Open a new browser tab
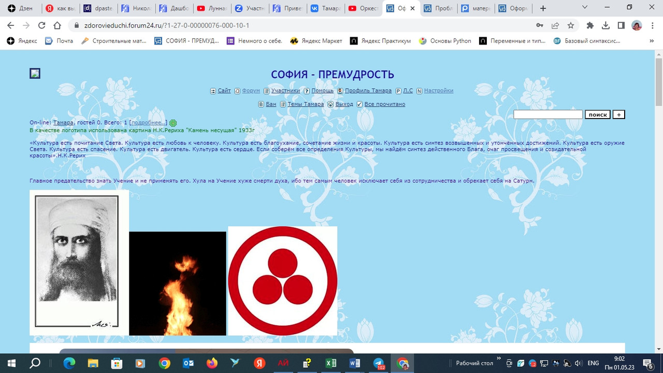The image size is (663, 373). (x=543, y=8)
